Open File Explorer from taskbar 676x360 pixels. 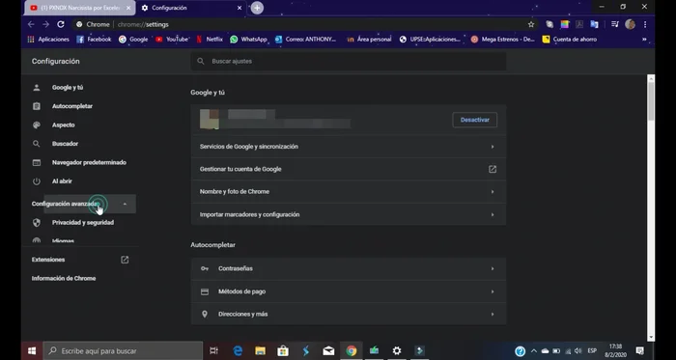click(260, 351)
